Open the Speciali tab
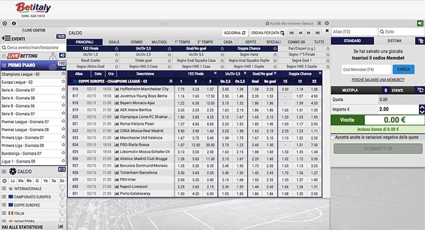Screen dimensions: 425x230 click(x=273, y=42)
